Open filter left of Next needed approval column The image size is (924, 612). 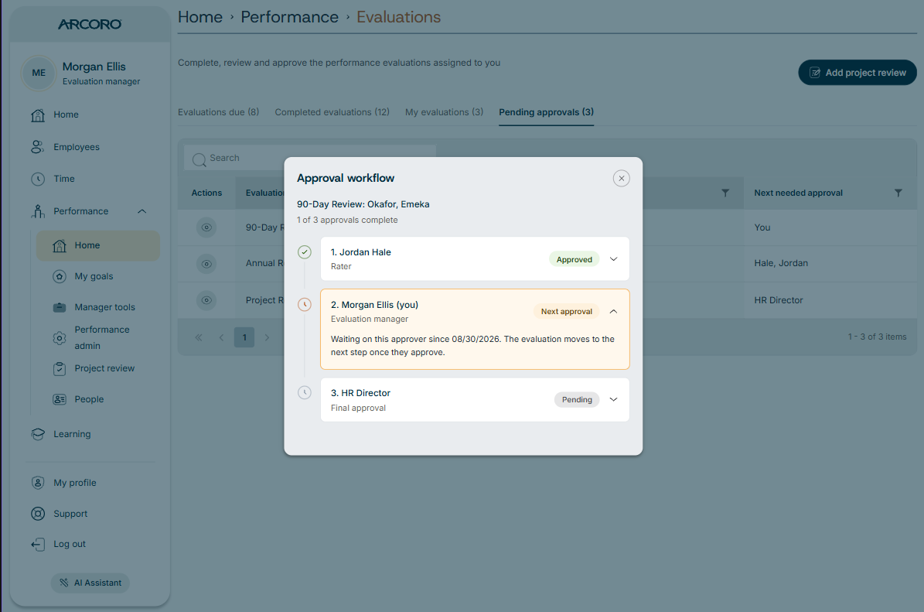(x=725, y=193)
